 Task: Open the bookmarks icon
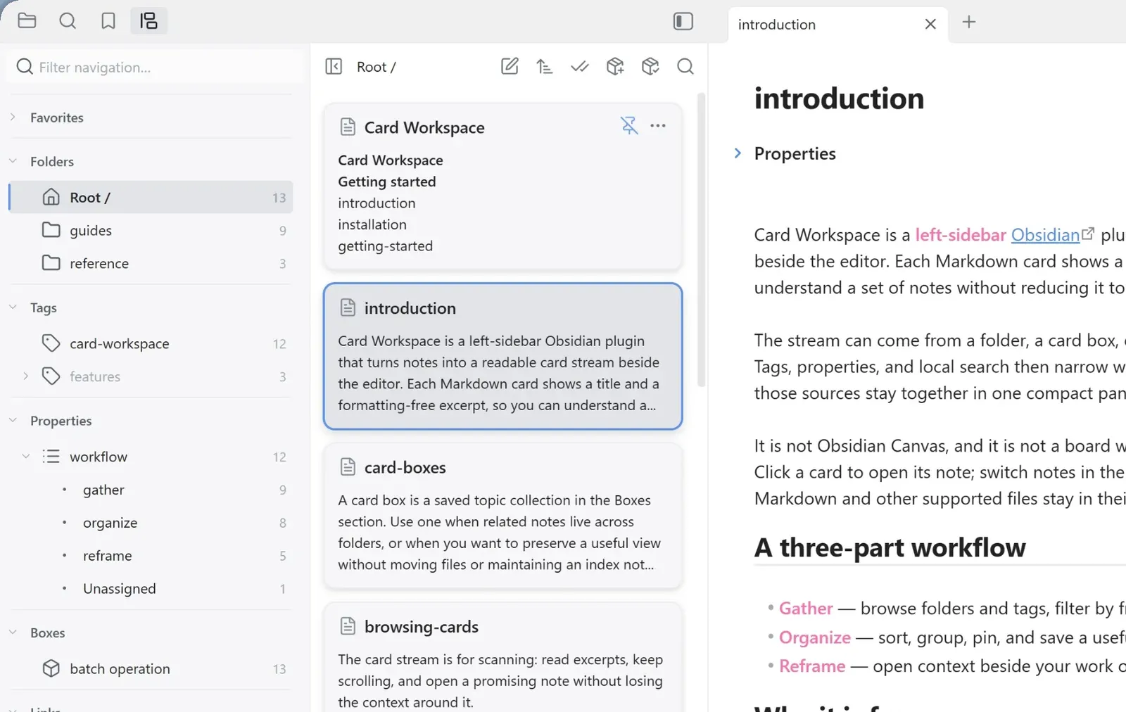coord(108,21)
